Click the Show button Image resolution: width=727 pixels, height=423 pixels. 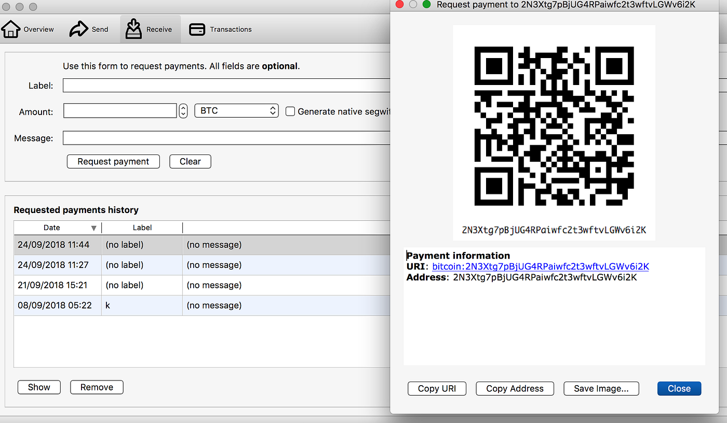39,387
